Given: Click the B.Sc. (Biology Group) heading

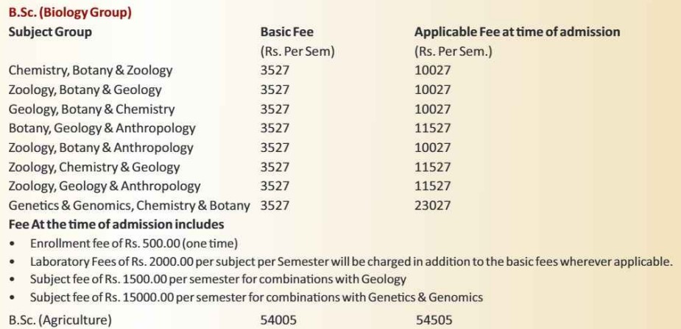Looking at the screenshot, I should (x=70, y=12).
